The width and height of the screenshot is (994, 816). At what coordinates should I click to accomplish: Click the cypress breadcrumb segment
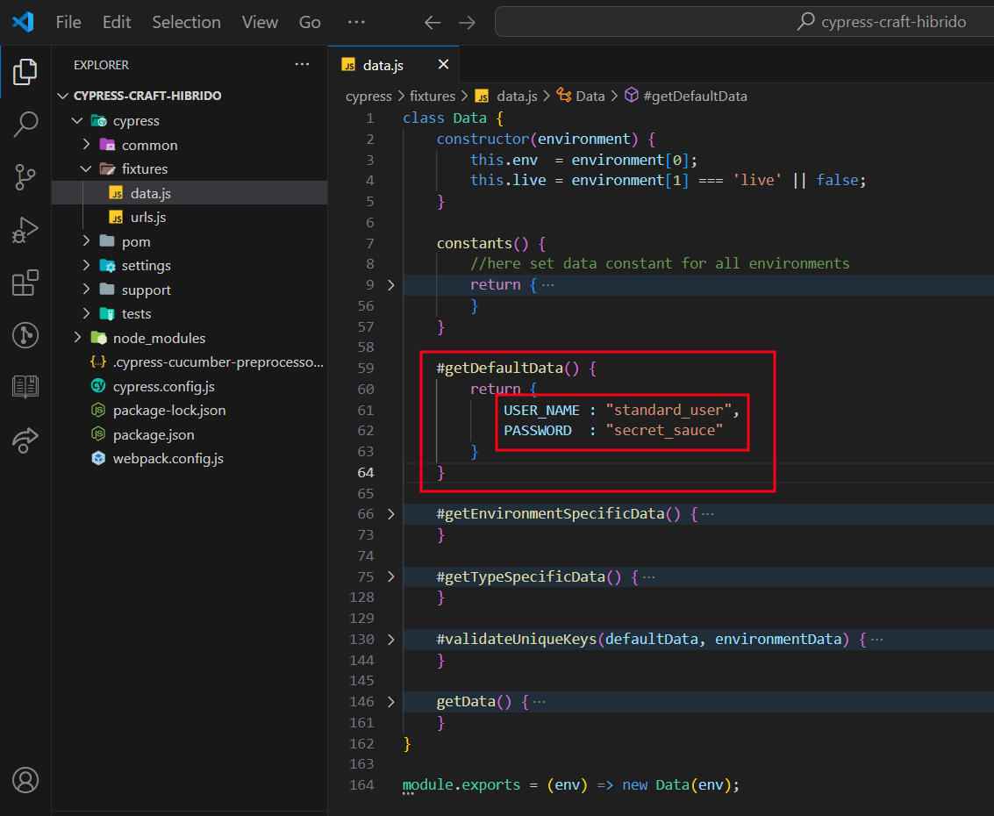click(x=369, y=96)
